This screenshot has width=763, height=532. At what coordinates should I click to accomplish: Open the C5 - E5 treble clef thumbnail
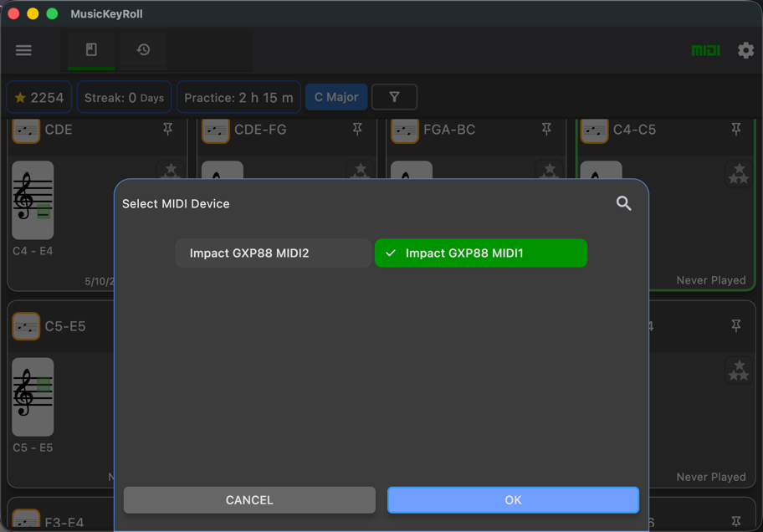point(33,396)
